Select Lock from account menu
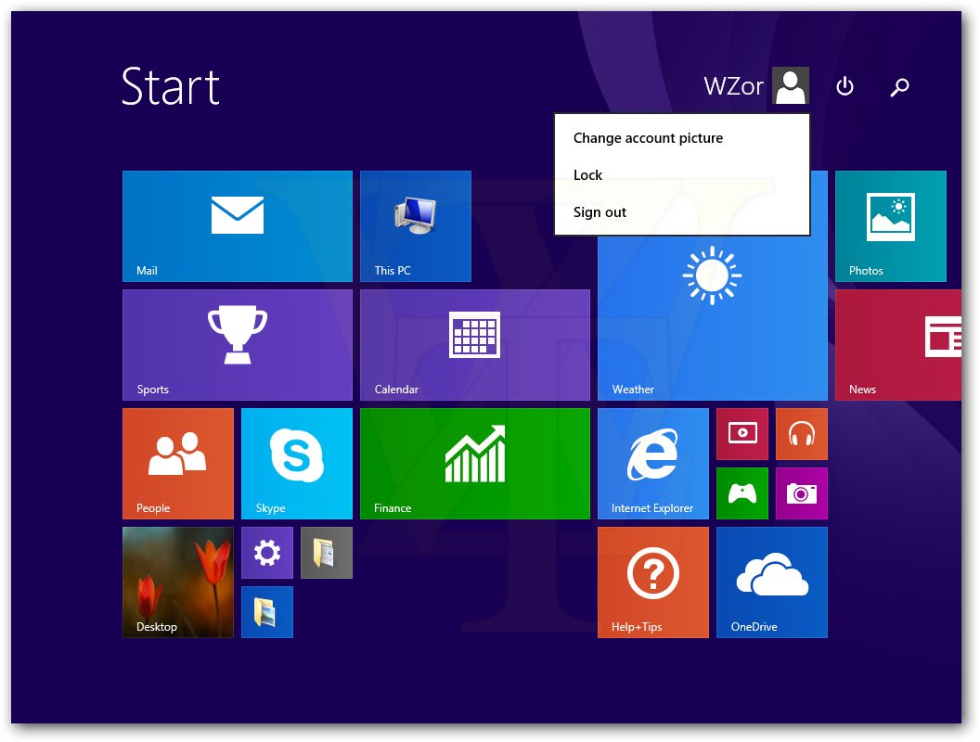980x742 pixels. tap(588, 175)
